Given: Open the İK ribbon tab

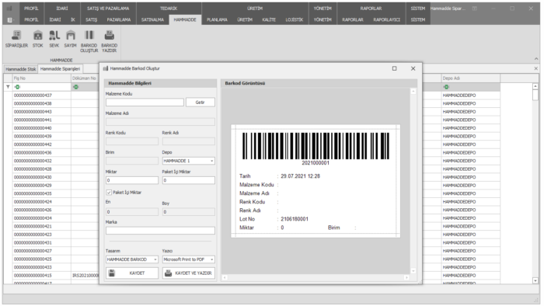Looking at the screenshot, I should pos(73,19).
